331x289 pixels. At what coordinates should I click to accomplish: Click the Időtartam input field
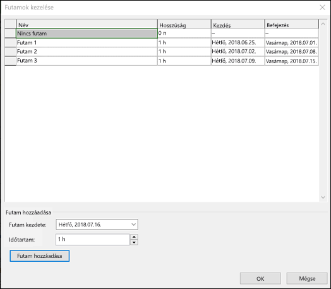[92, 239]
